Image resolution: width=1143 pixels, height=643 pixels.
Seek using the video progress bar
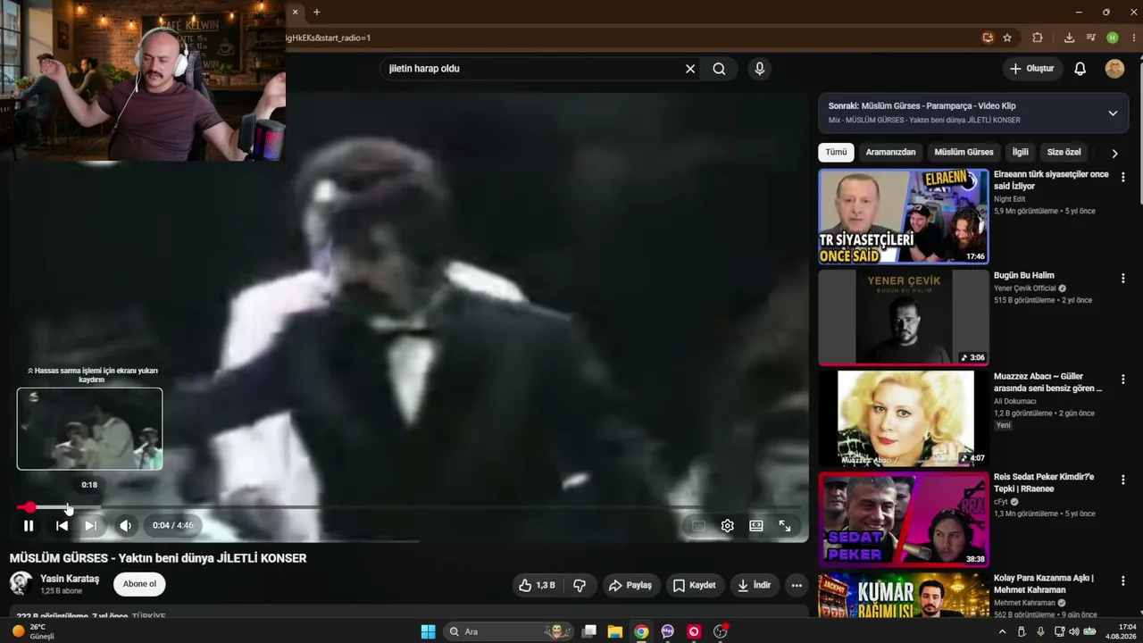(x=409, y=507)
